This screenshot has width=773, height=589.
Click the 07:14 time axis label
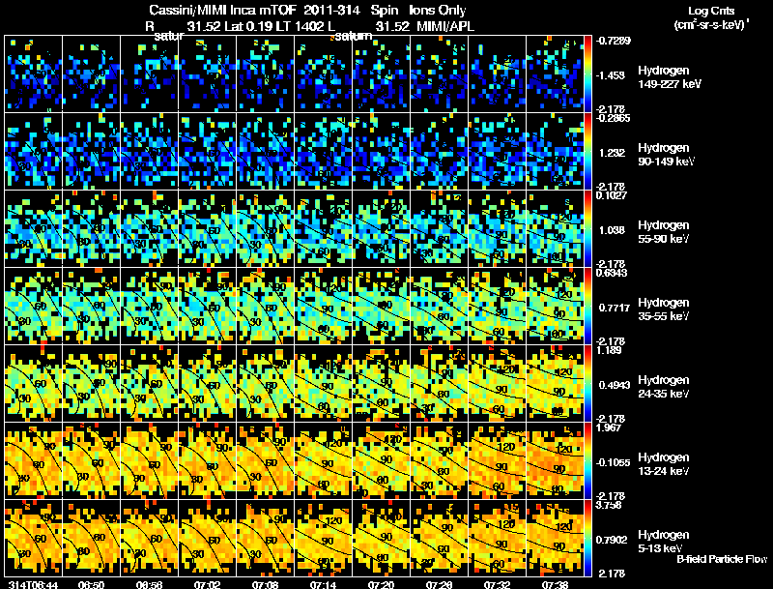coord(324,585)
